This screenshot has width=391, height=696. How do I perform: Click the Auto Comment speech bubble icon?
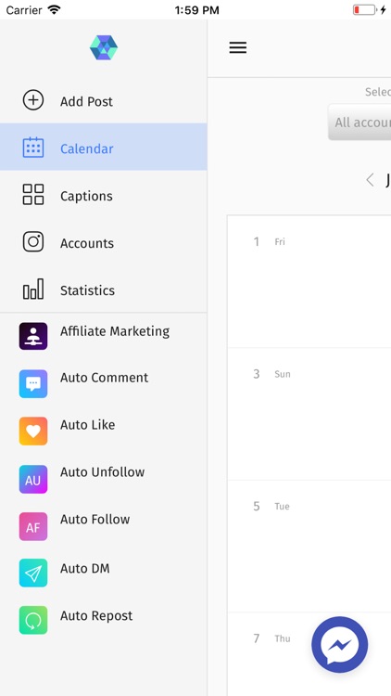(x=33, y=383)
